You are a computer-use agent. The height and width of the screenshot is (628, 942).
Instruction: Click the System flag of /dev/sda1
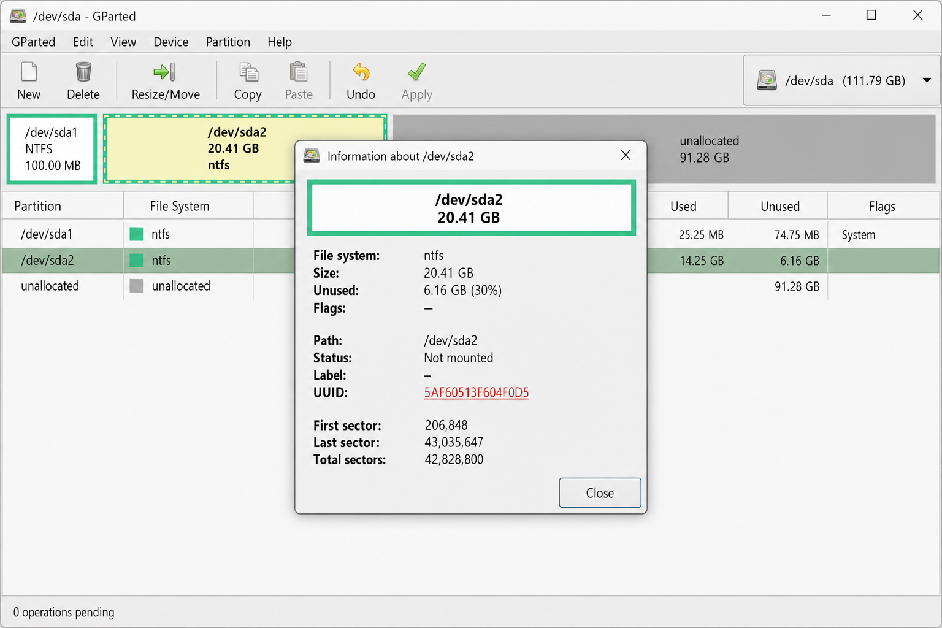click(x=859, y=235)
